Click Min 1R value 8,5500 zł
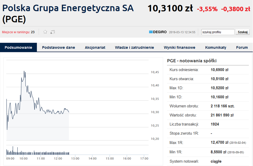The height and width of the screenshot is (166, 253). [218, 152]
